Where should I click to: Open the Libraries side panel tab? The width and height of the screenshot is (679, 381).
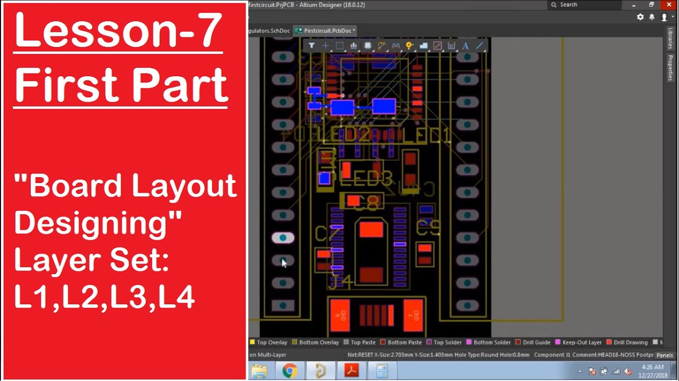[x=671, y=39]
